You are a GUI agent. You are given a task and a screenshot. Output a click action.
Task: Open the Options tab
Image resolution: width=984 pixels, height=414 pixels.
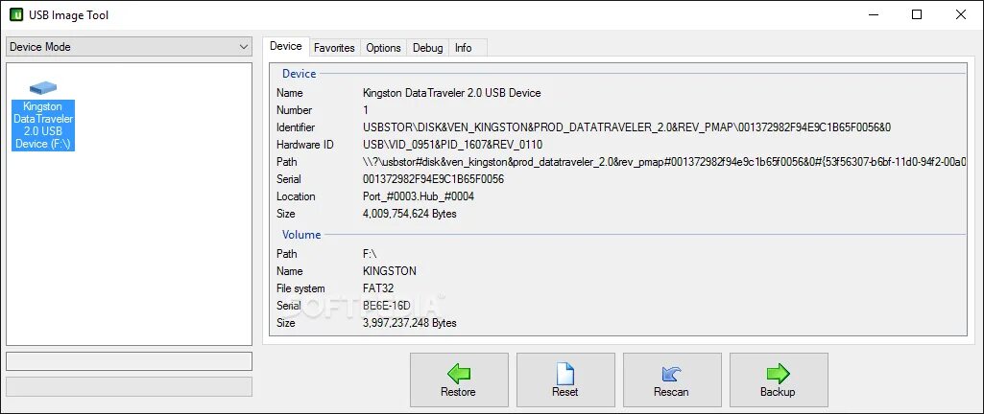383,48
